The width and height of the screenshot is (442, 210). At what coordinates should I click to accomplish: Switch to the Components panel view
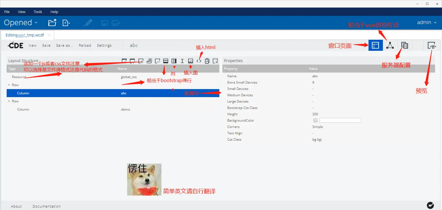390,45
